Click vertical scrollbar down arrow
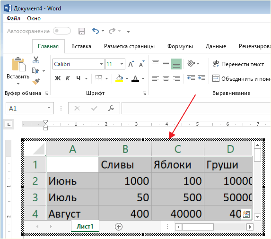 pos(257,217)
